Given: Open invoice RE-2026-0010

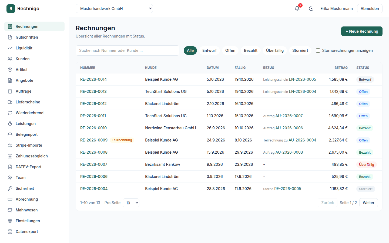Looking at the screenshot, I should click(93, 128).
